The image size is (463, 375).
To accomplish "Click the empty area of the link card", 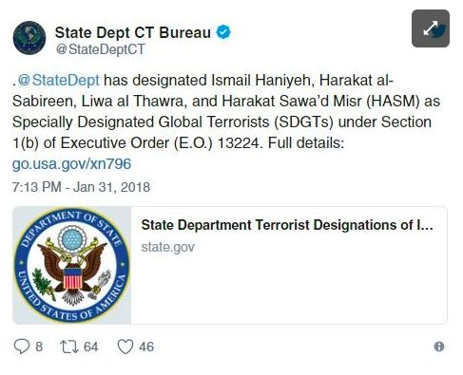I will 288,290.
